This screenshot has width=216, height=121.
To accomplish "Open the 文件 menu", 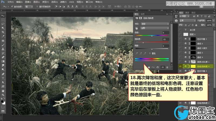I will point(10,2).
